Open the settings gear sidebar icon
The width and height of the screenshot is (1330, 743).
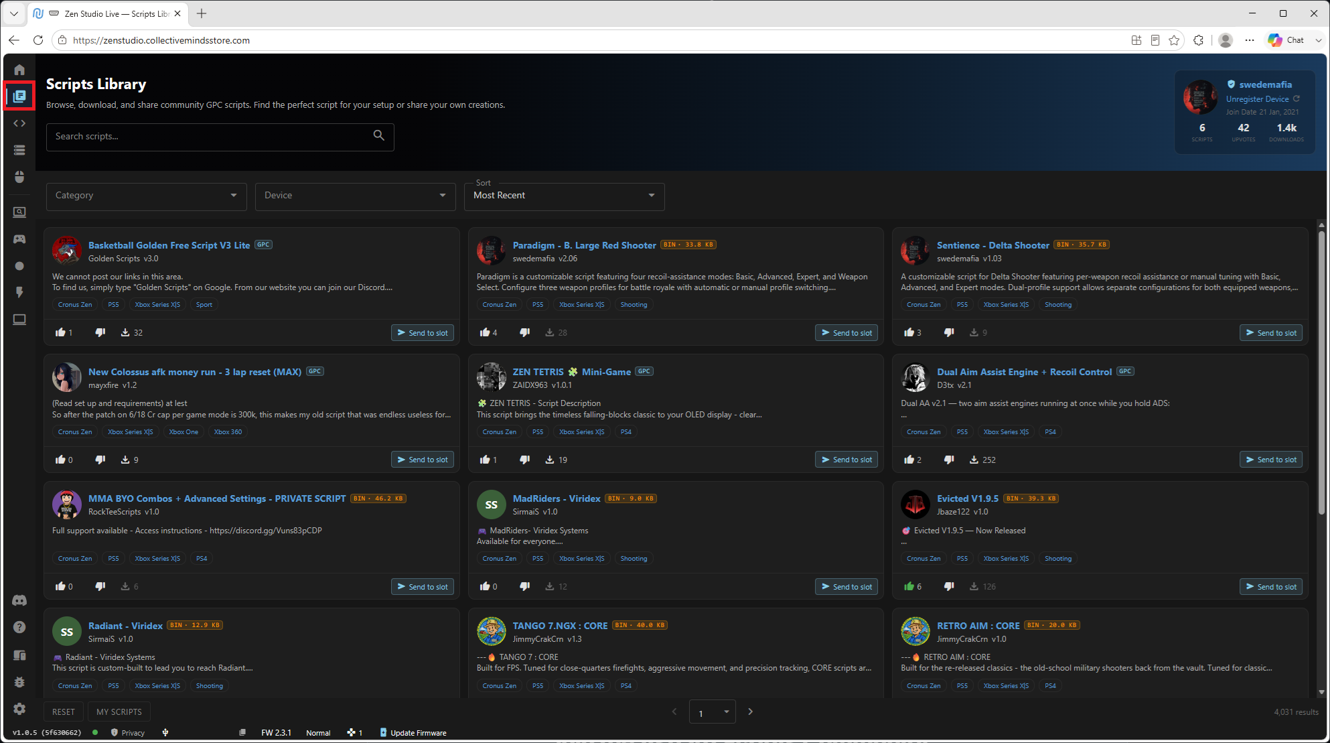pos(19,709)
